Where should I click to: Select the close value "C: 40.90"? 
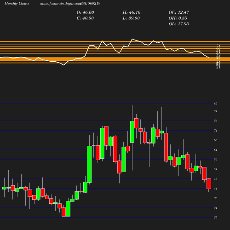point(85,18)
